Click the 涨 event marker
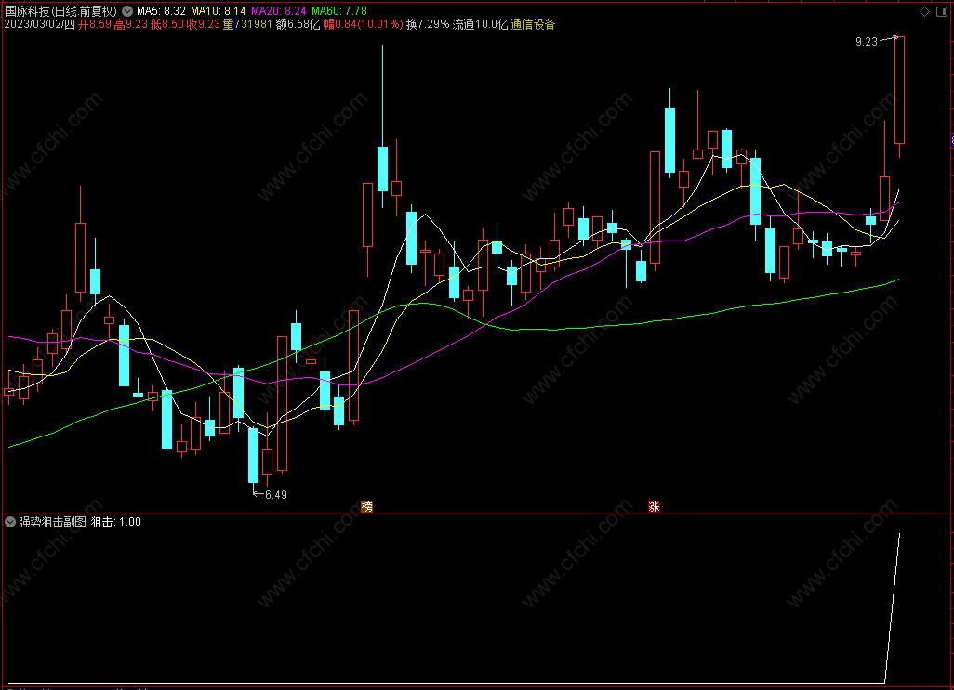 [654, 506]
